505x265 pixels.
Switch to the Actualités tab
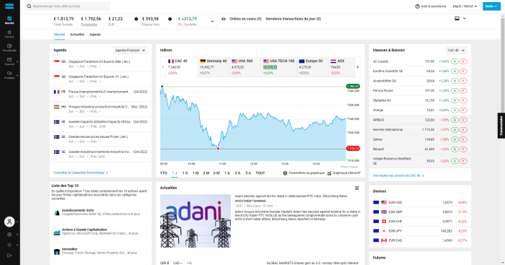(x=77, y=35)
